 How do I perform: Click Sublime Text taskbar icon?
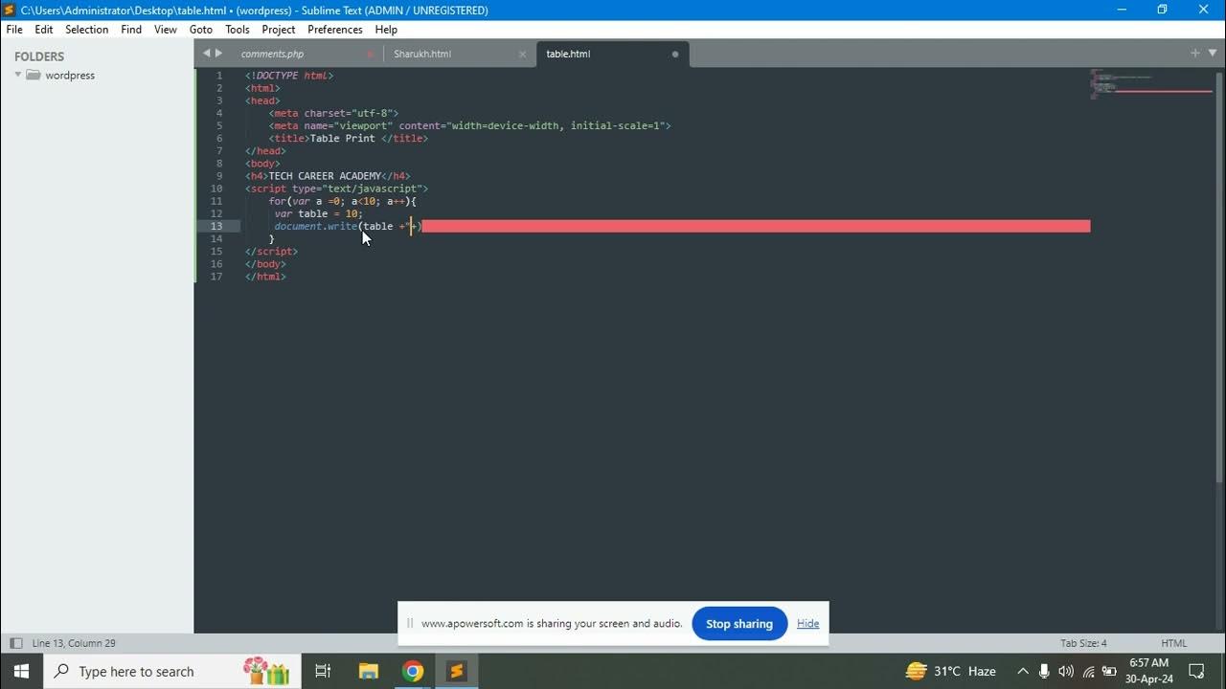point(457,671)
